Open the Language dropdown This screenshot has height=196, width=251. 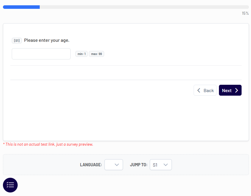click(114, 165)
